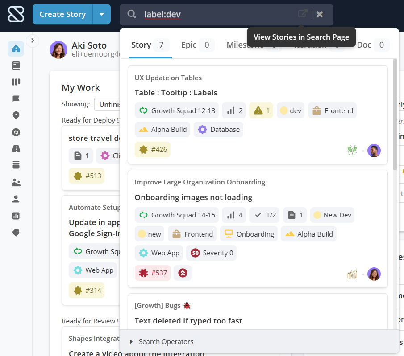The height and width of the screenshot is (356, 404).
Task: Open the Reports chart sidebar icon
Action: coord(16,216)
